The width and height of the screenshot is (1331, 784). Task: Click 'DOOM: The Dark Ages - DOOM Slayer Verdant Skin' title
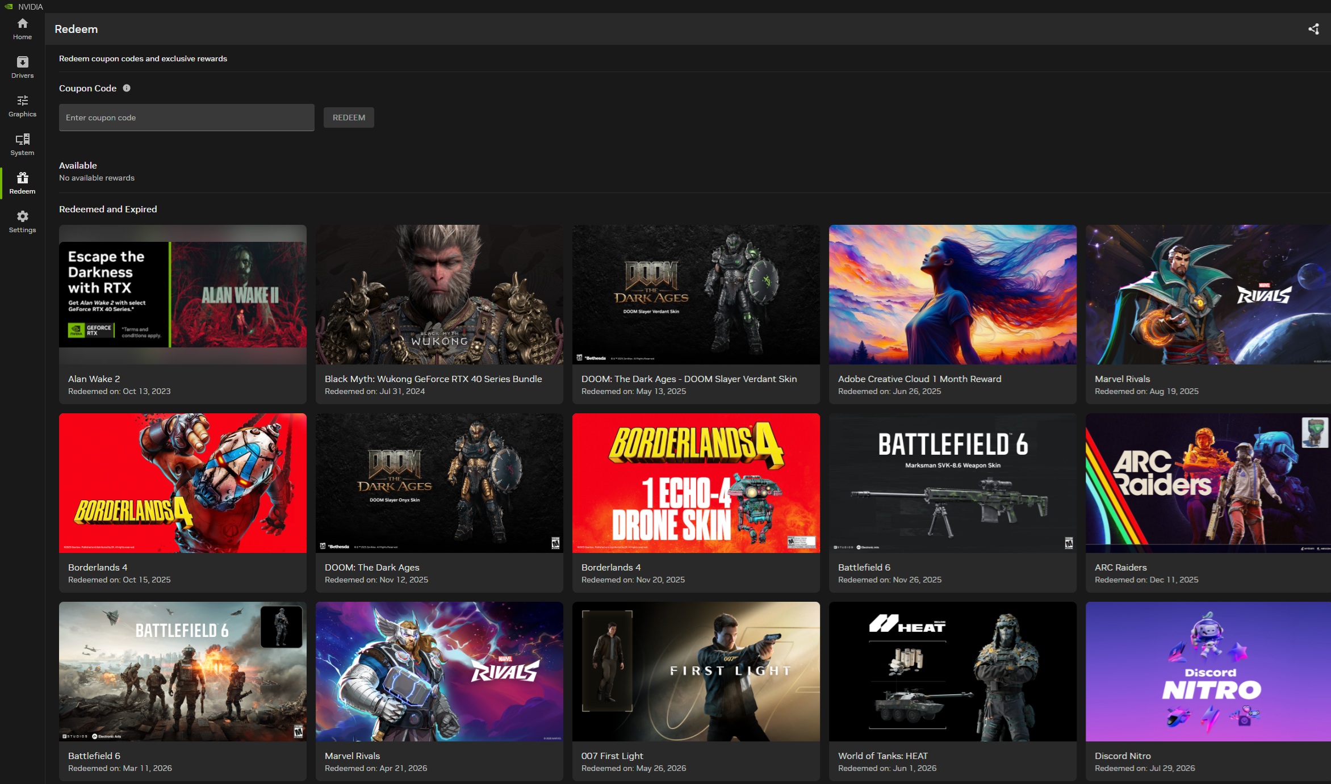tap(689, 379)
